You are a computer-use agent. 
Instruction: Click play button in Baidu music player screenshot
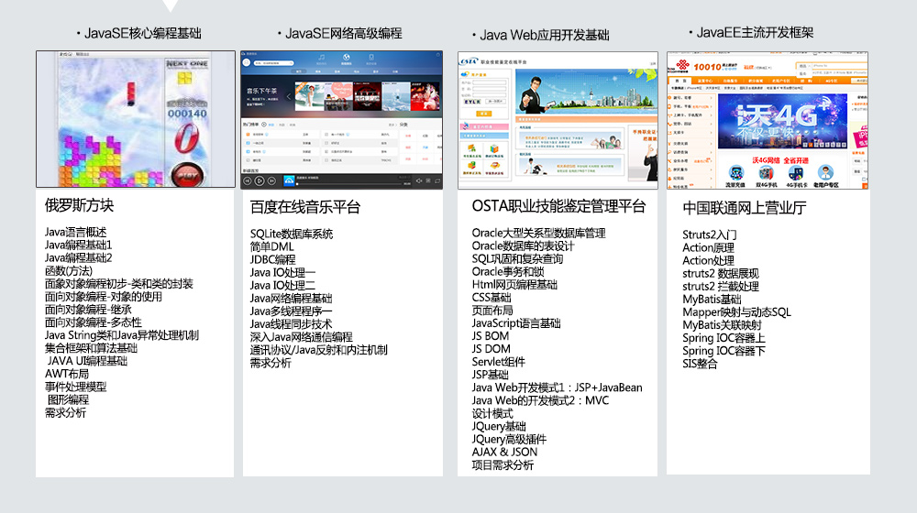point(260,181)
